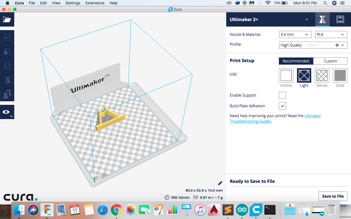
Task: Open iTunes from the dock
Action: point(200,210)
